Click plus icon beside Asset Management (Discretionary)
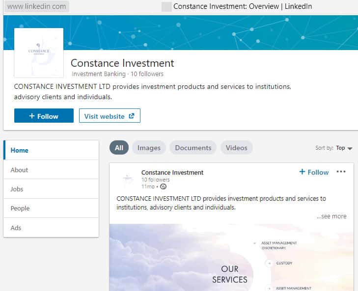 pyautogui.click(x=255, y=243)
